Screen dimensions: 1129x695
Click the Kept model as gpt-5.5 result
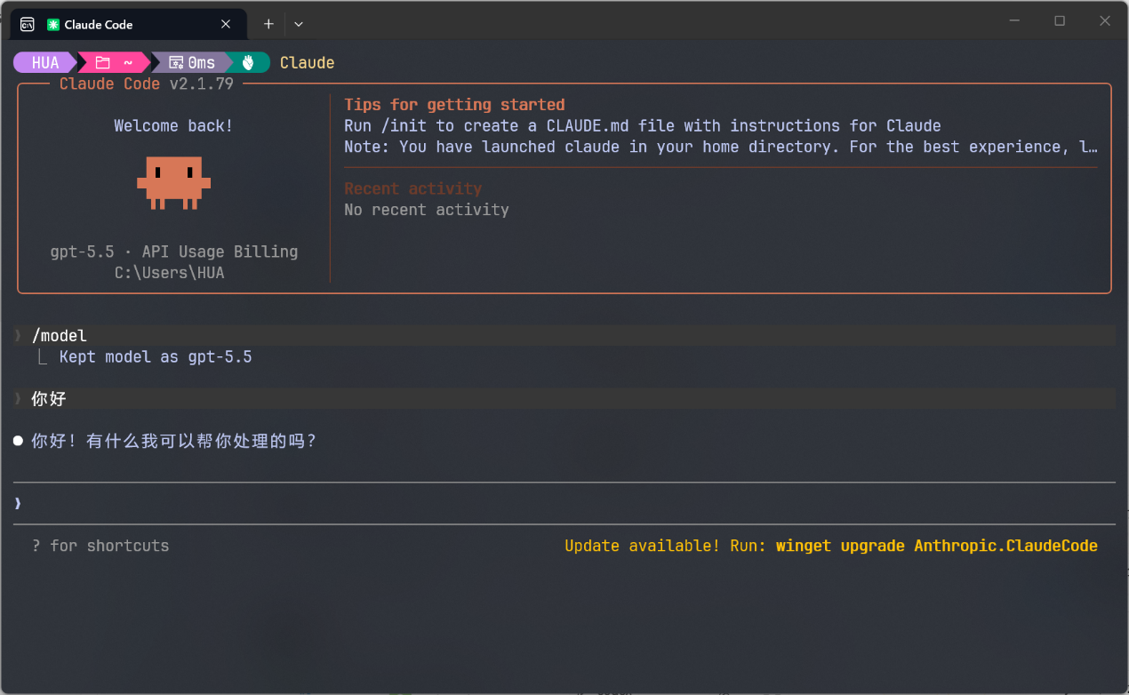tap(156, 356)
